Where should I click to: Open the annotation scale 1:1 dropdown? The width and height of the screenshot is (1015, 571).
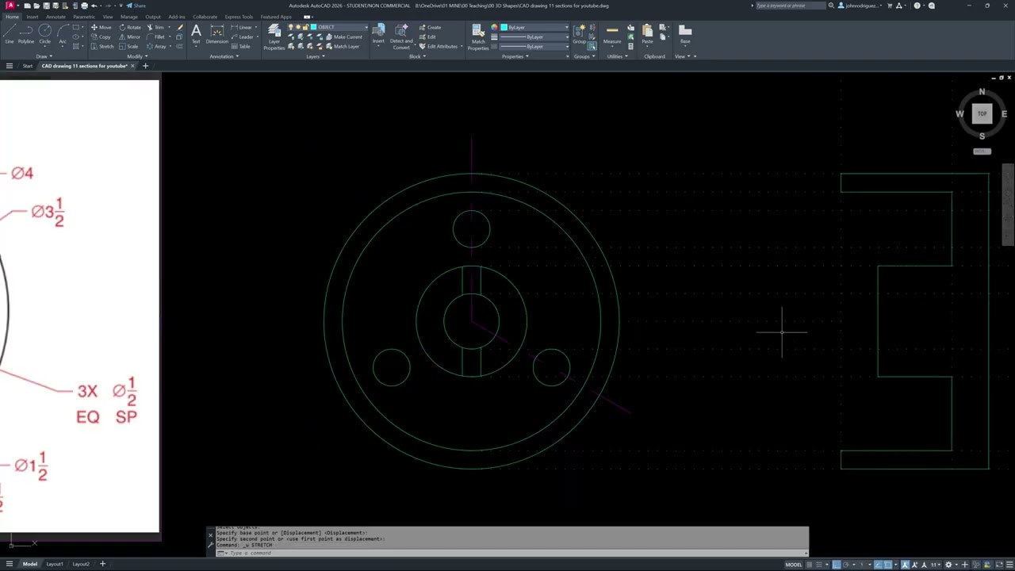pyautogui.click(x=936, y=565)
